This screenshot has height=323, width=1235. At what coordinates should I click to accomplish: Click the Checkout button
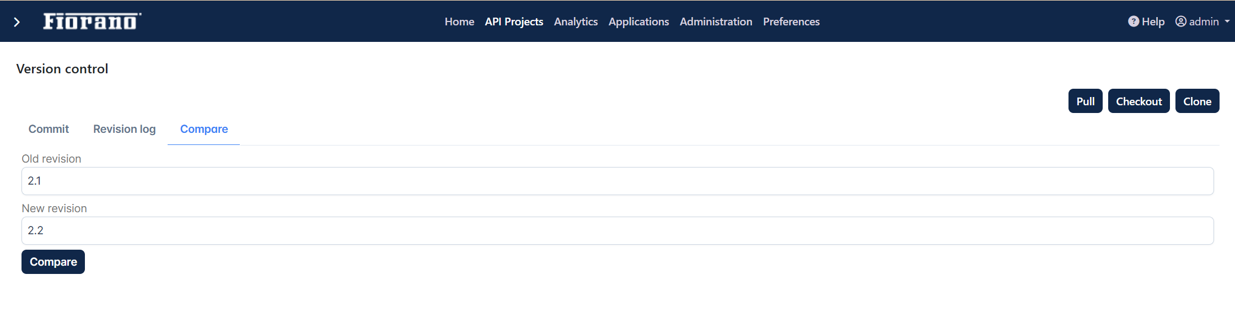[x=1139, y=101]
